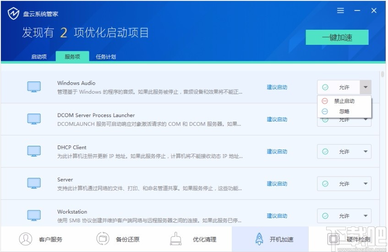Image resolution: width=388 pixels, height=252 pixels.
Task: Click the 优化清理 broom icon
Action: (x=176, y=238)
